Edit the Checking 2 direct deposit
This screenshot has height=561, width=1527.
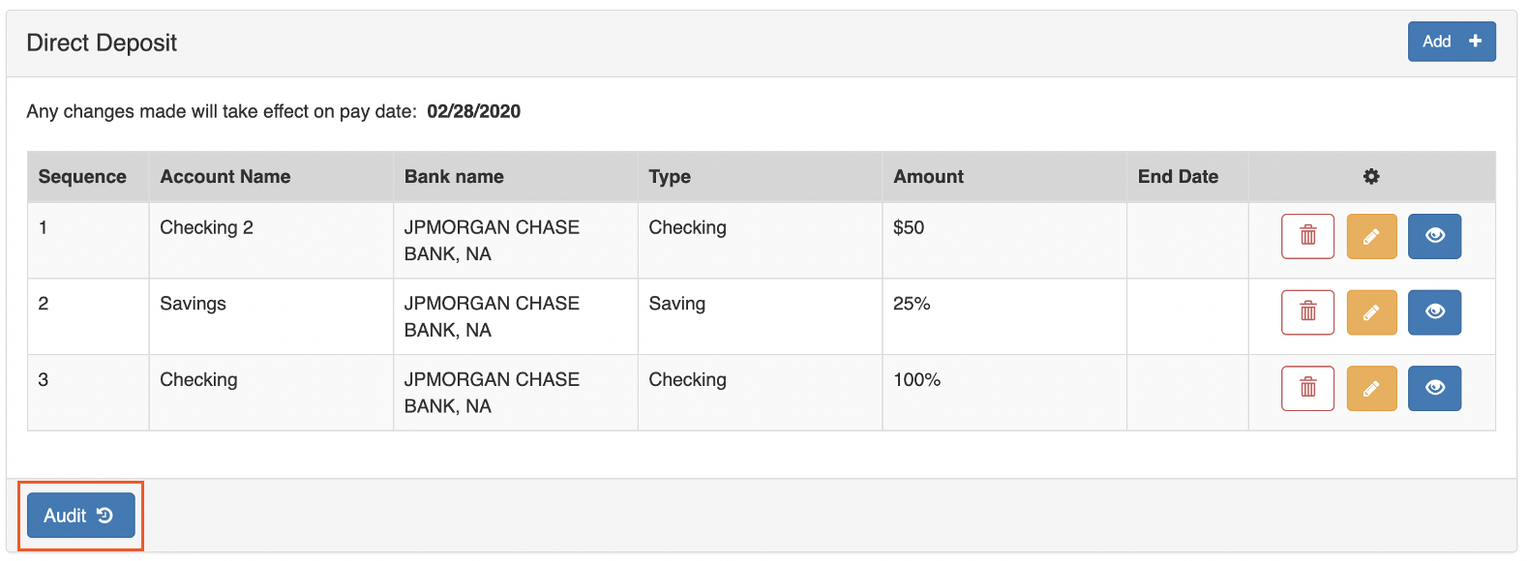pos(1371,236)
